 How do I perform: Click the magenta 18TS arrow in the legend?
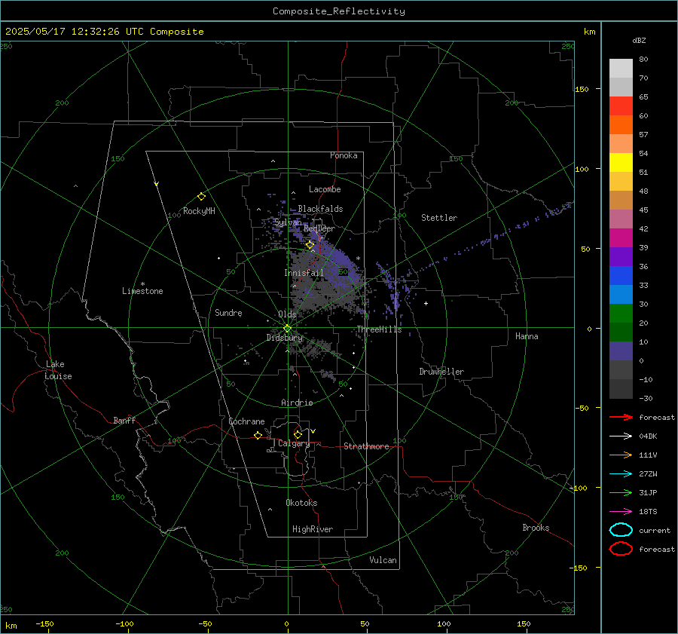pos(621,512)
